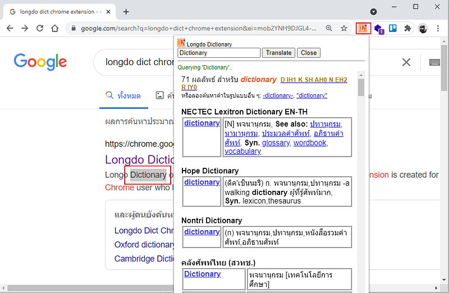Go back to the previous page
Viewport: 449px width, 293px height.
(x=10, y=28)
